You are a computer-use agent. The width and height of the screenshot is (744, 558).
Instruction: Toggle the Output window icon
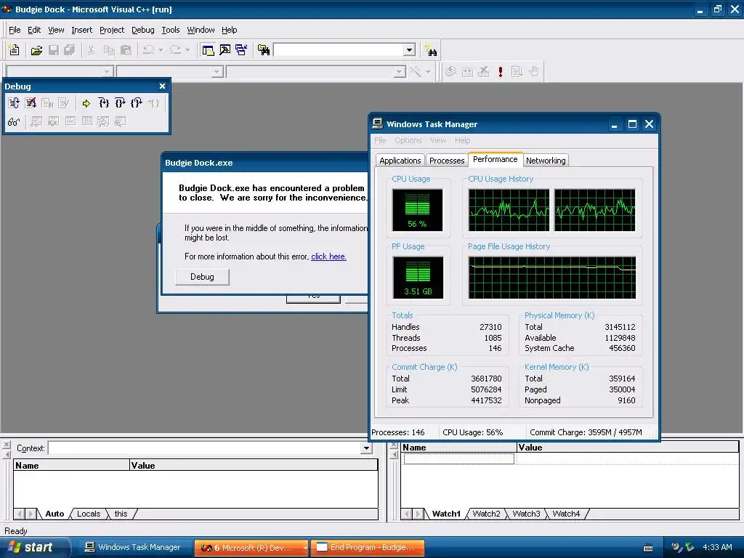point(225,50)
